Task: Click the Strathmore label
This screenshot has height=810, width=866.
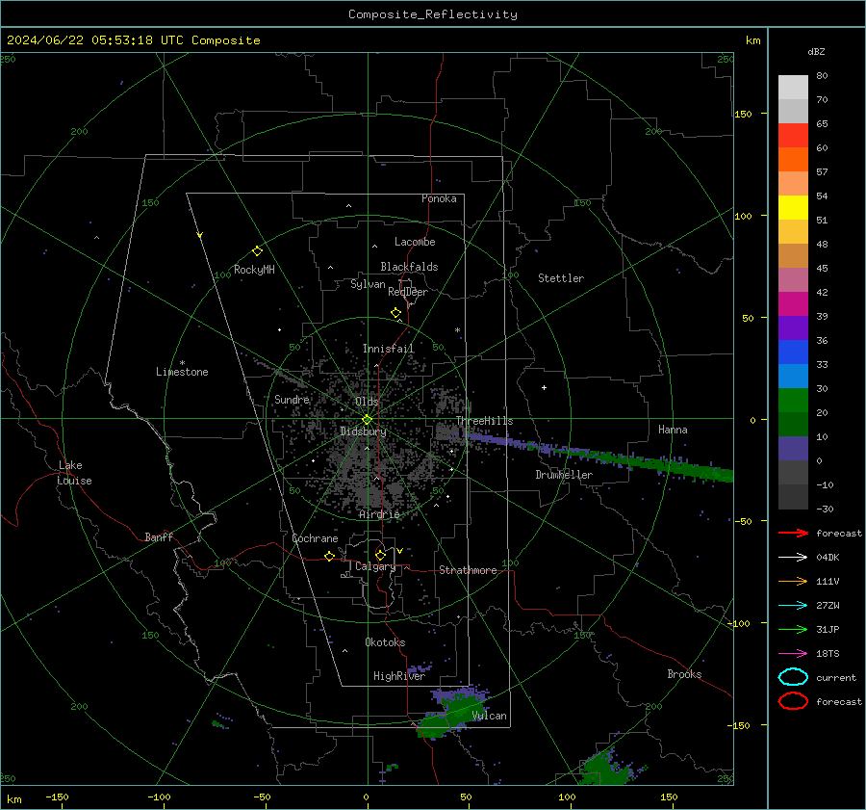Action: pos(468,570)
